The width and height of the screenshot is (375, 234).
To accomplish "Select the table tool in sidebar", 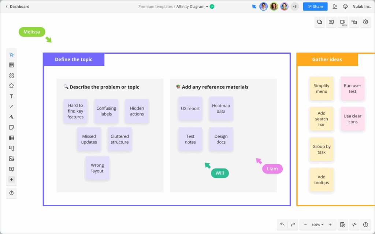I will [11, 138].
